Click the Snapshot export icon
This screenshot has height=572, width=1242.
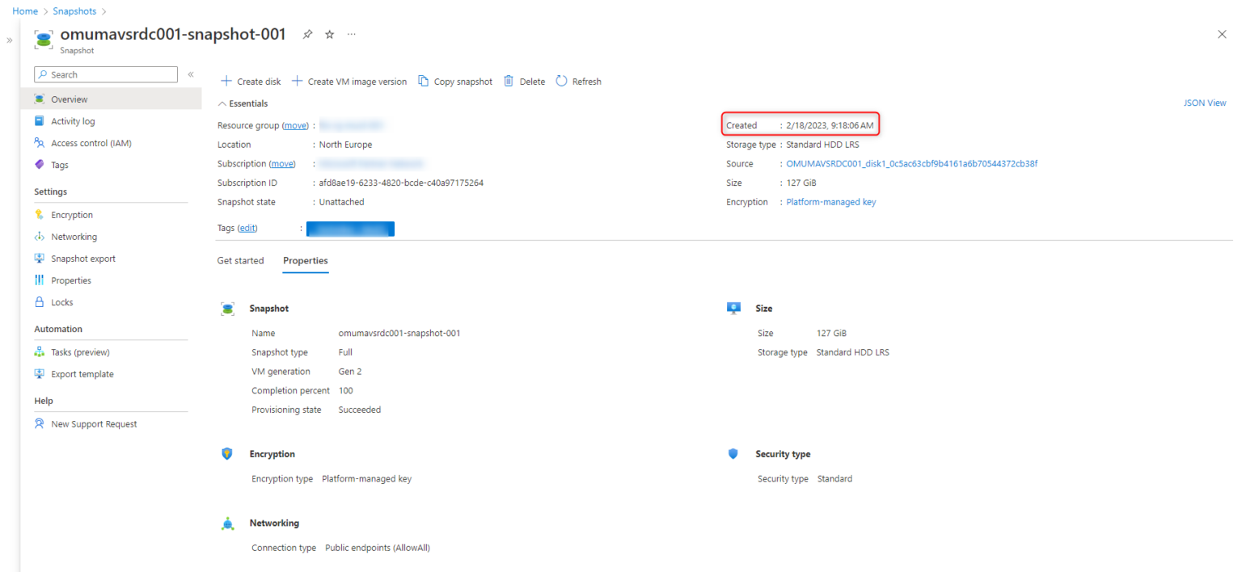[40, 259]
